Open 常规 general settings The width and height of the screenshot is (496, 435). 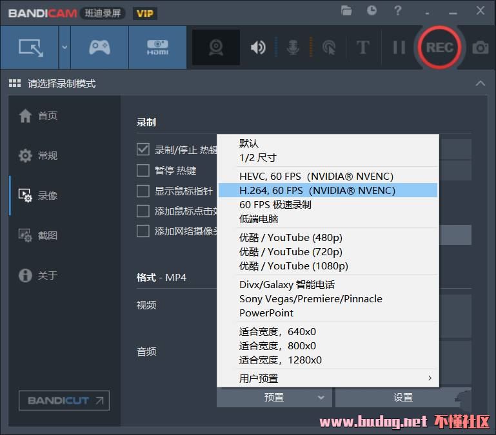pos(38,155)
